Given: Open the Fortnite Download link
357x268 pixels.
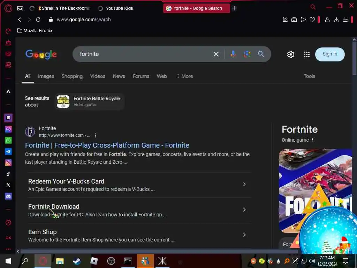Looking at the screenshot, I should pyautogui.click(x=54, y=207).
